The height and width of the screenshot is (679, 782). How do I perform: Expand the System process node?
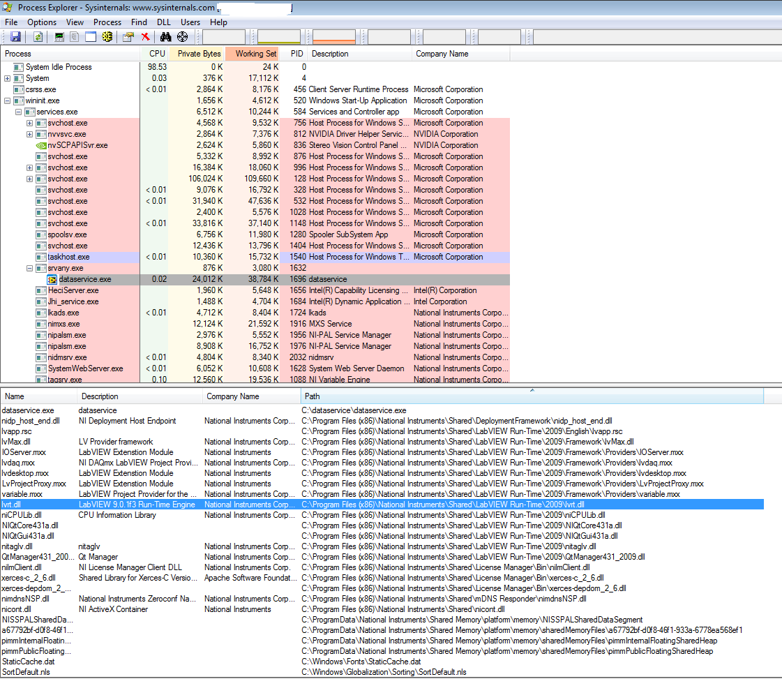point(7,78)
